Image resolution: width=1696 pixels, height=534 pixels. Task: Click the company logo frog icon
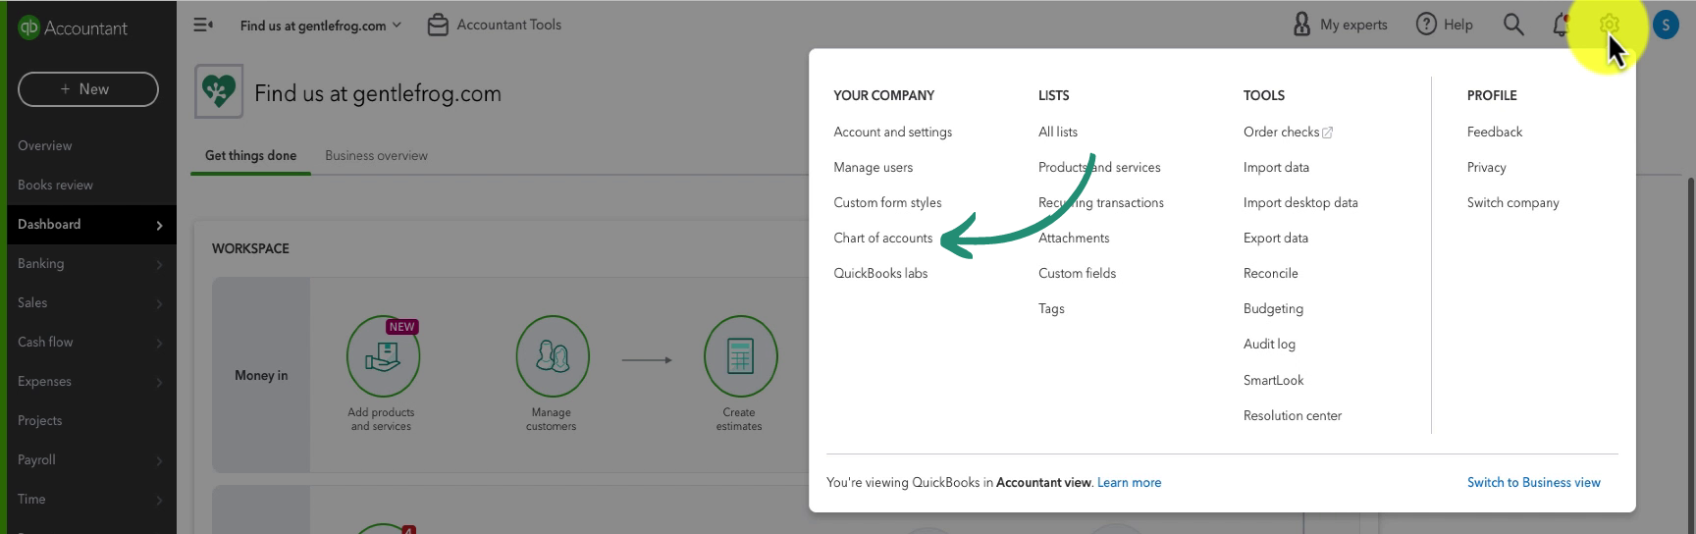(218, 92)
